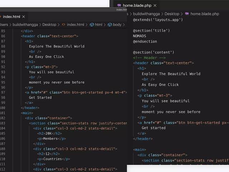Open the index.html breadcrumb file picker

(x=75, y=25)
